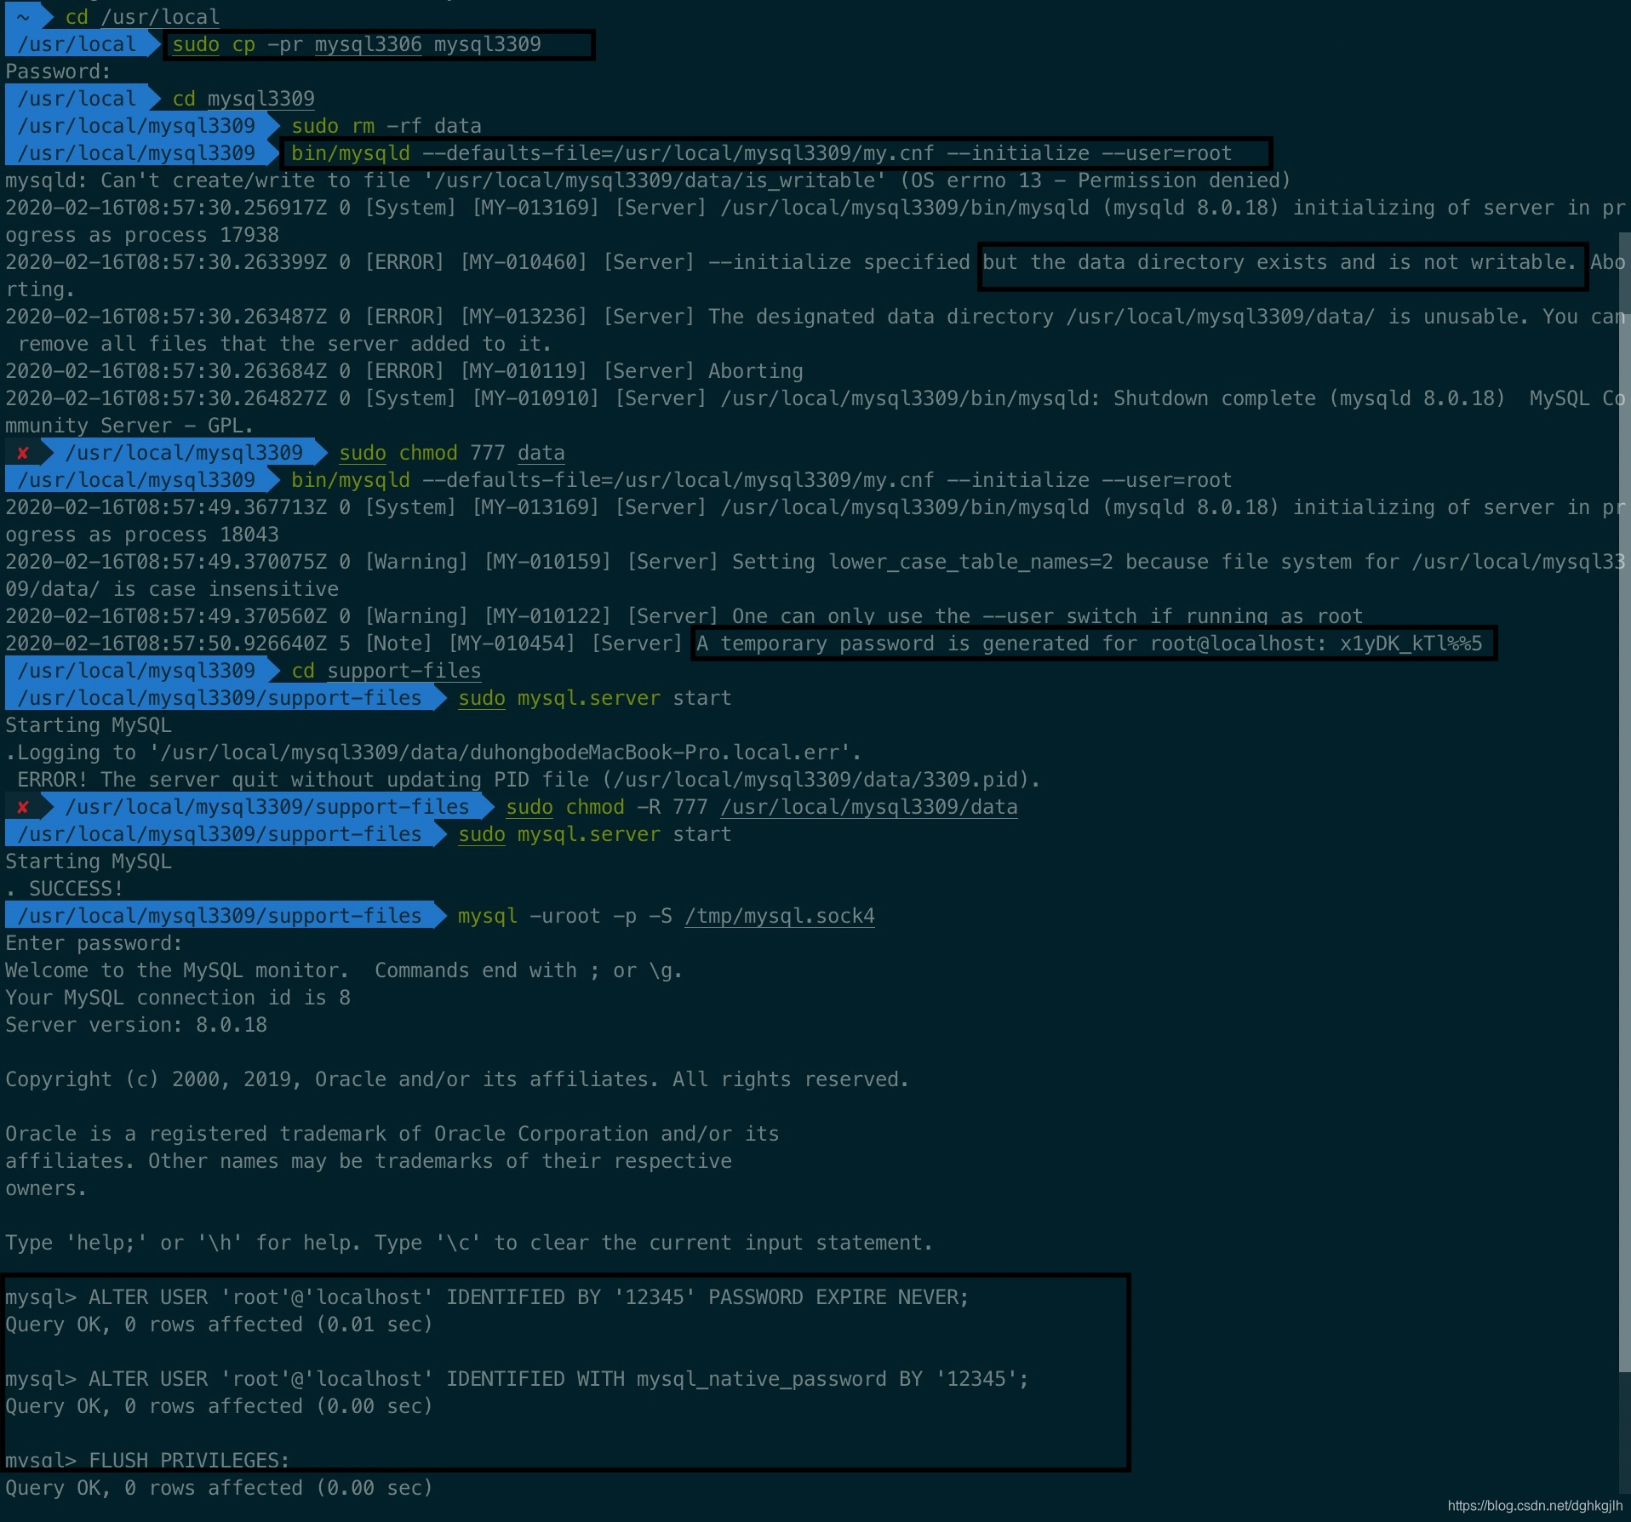Click the 'sudo chmod -R 777 /usr/local/mysql3309/data' command
The width and height of the screenshot is (1631, 1522).
(x=762, y=807)
